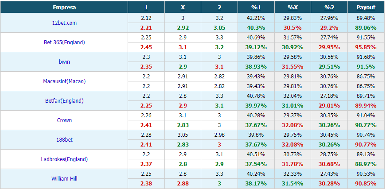Select bwin payout 91.68%
The width and height of the screenshot is (386, 189).
(366, 57)
